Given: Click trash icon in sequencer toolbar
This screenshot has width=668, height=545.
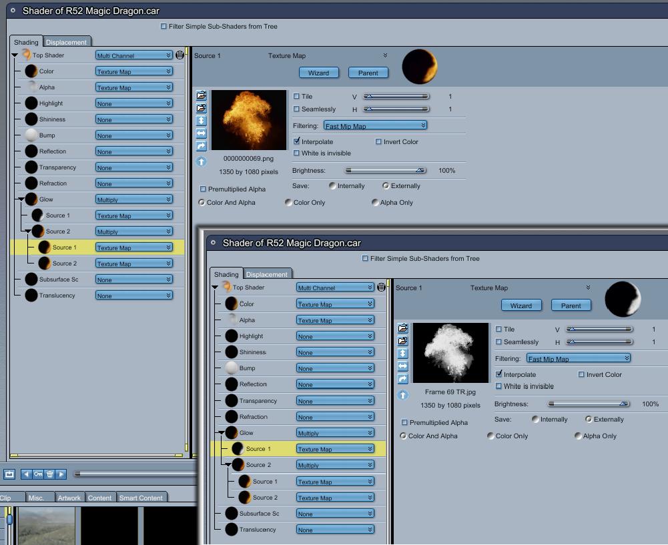Looking at the screenshot, I should (49, 474).
